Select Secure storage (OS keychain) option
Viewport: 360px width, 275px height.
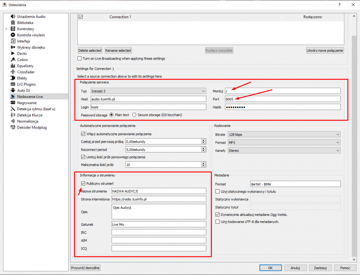pyautogui.click(x=134, y=115)
